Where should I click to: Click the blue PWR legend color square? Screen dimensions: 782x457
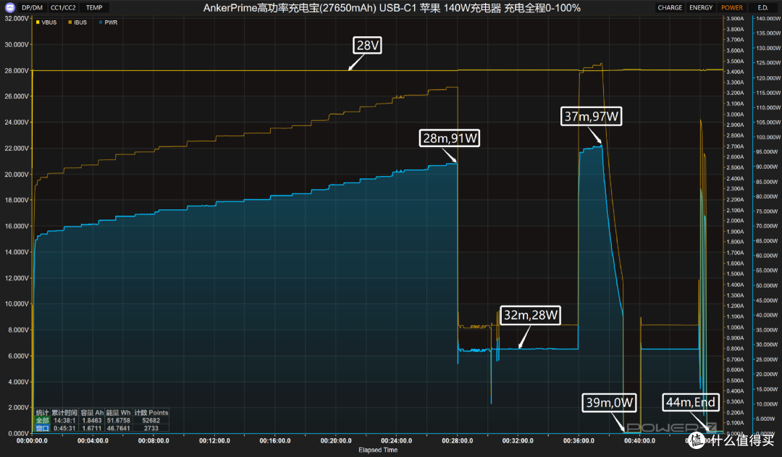click(x=101, y=22)
